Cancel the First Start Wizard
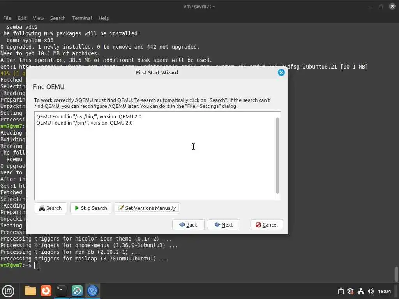This screenshot has width=399, height=299. pyautogui.click(x=267, y=225)
